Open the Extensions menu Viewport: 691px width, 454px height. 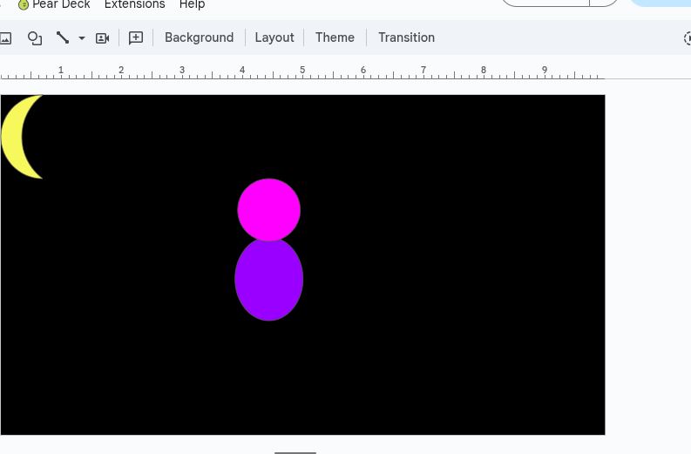click(134, 4)
